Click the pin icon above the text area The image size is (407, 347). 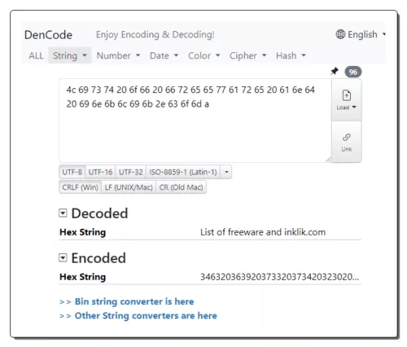(335, 72)
